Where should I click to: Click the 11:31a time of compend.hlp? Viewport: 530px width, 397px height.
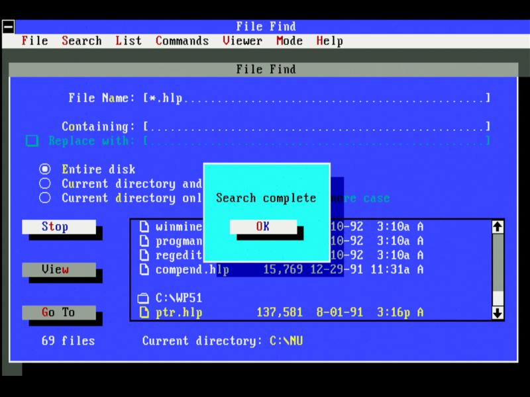tap(390, 269)
